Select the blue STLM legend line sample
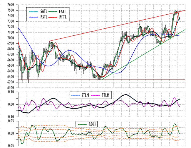 point(76,95)
